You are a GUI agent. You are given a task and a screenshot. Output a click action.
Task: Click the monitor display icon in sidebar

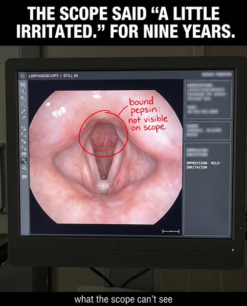click(24, 154)
